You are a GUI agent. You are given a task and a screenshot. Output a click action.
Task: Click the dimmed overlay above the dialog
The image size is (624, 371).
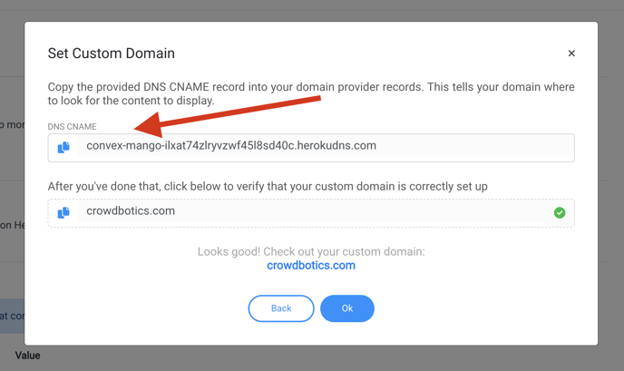click(x=312, y=10)
